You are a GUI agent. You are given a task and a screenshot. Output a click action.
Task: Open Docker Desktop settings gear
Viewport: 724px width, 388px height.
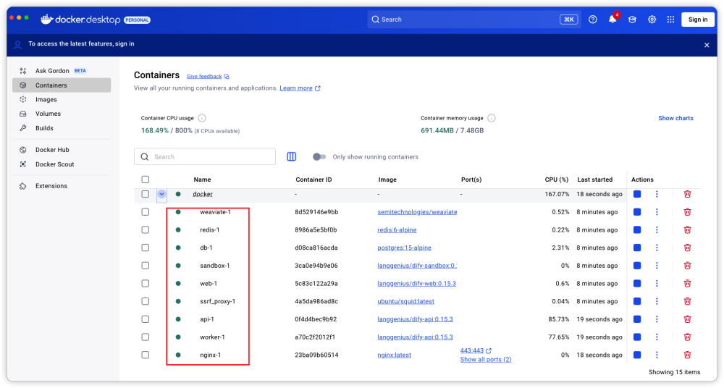tap(652, 20)
